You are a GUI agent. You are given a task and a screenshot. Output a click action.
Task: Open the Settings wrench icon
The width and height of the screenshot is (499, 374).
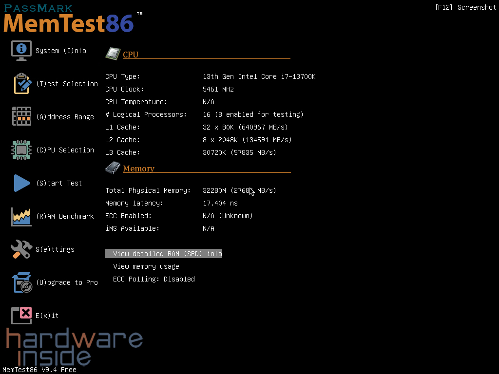click(21, 249)
